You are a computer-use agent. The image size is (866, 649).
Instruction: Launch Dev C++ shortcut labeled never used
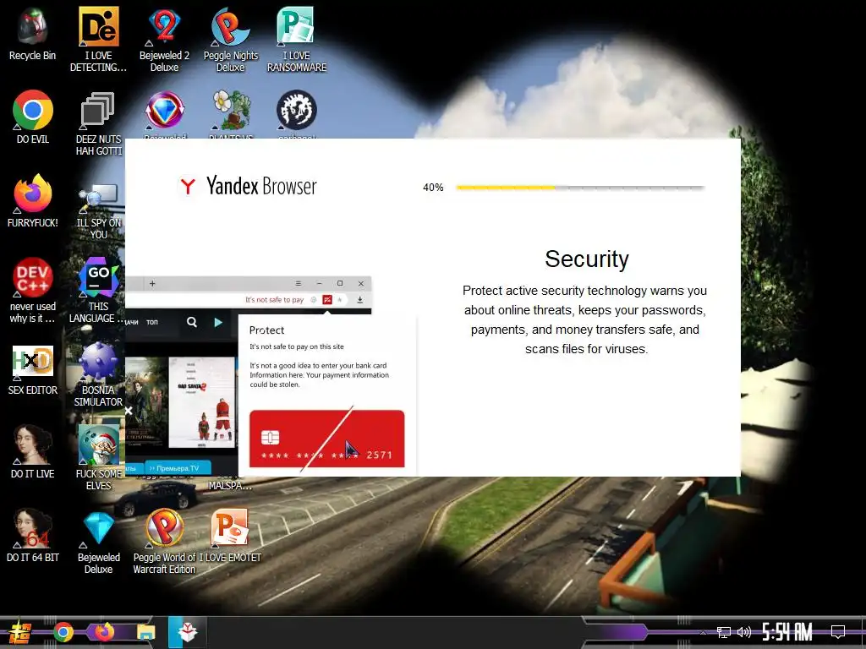tap(33, 291)
